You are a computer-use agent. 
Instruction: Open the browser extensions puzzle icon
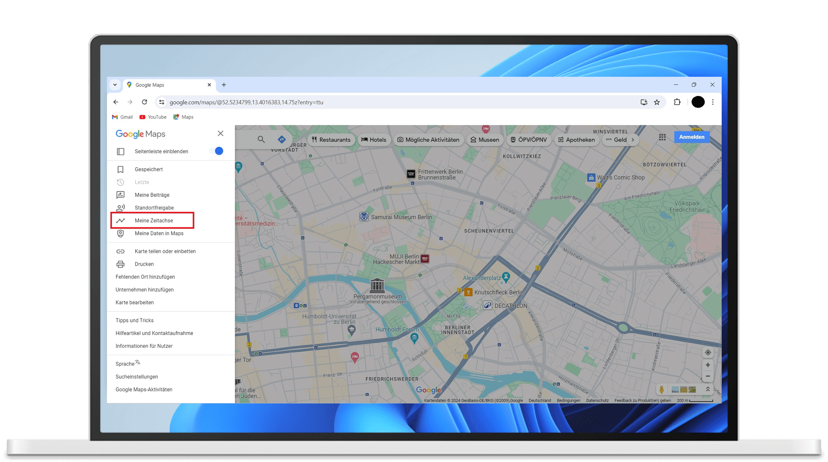[677, 102]
